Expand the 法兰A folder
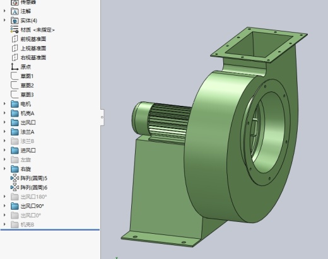Viewport: 328px width, 259px height. 4,132
